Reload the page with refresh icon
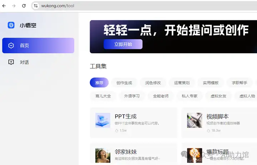 point(24,6)
